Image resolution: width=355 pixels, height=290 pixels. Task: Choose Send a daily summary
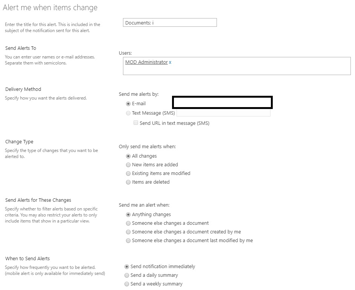tap(127, 275)
